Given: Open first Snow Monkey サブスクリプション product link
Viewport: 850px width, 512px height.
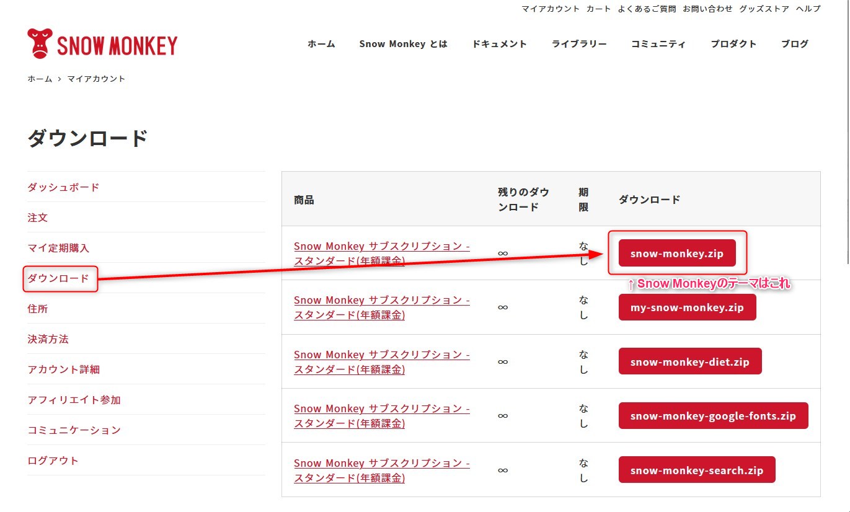Looking at the screenshot, I should click(381, 254).
